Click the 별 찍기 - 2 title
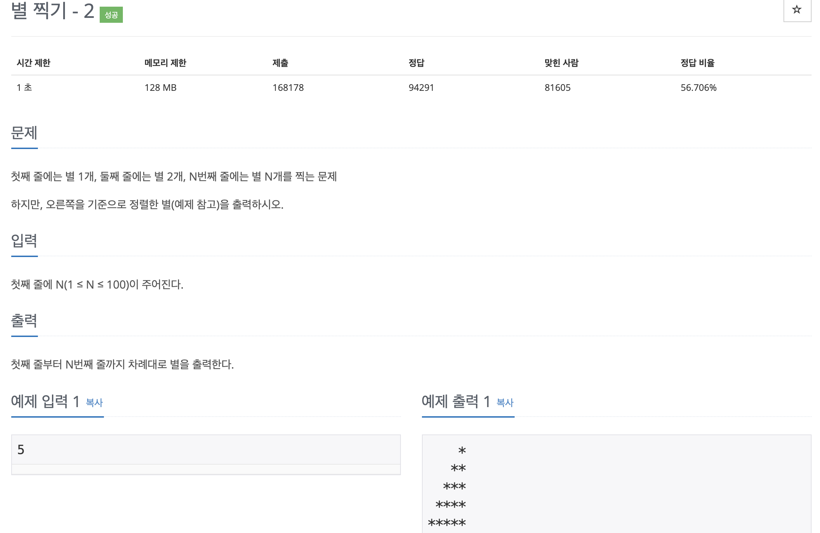820x533 pixels. tap(53, 11)
